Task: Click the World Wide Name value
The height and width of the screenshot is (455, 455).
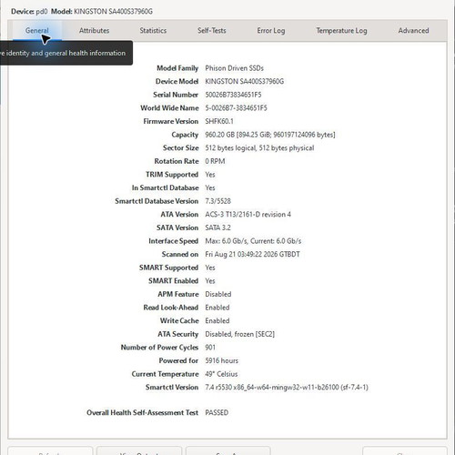Action: tap(236, 108)
